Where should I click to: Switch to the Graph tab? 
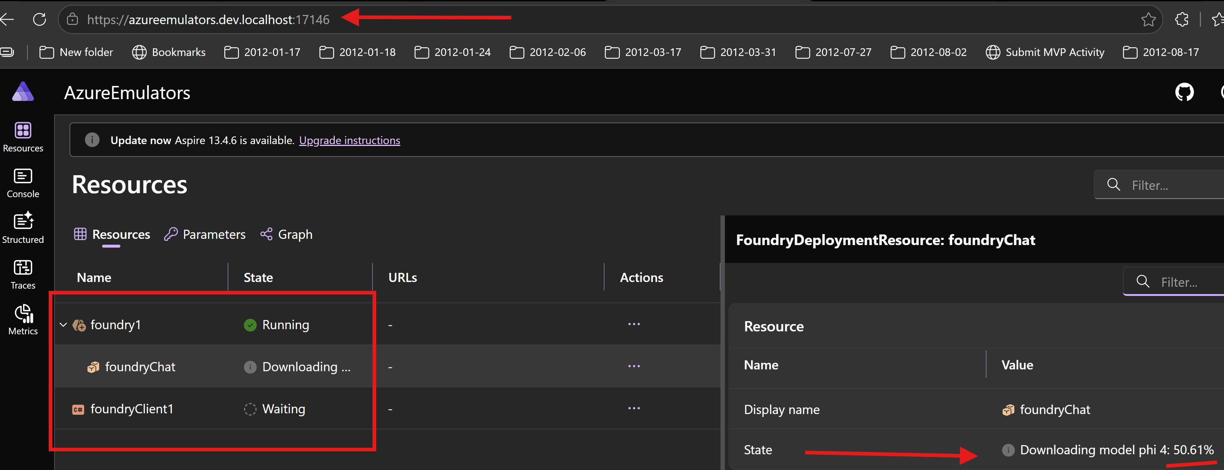(x=287, y=234)
